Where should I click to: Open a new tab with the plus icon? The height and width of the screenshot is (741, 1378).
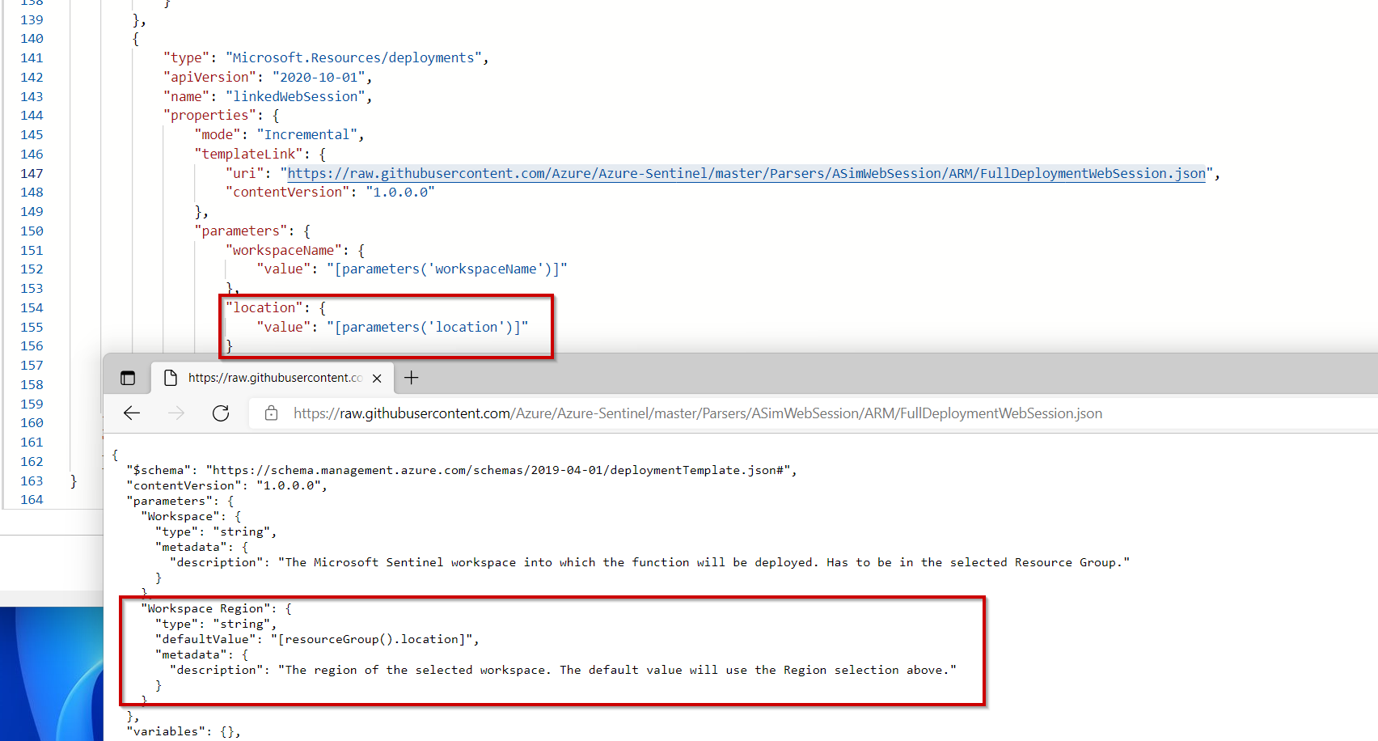(412, 377)
